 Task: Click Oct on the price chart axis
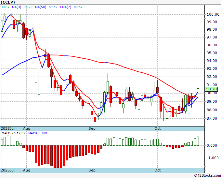click(157, 128)
